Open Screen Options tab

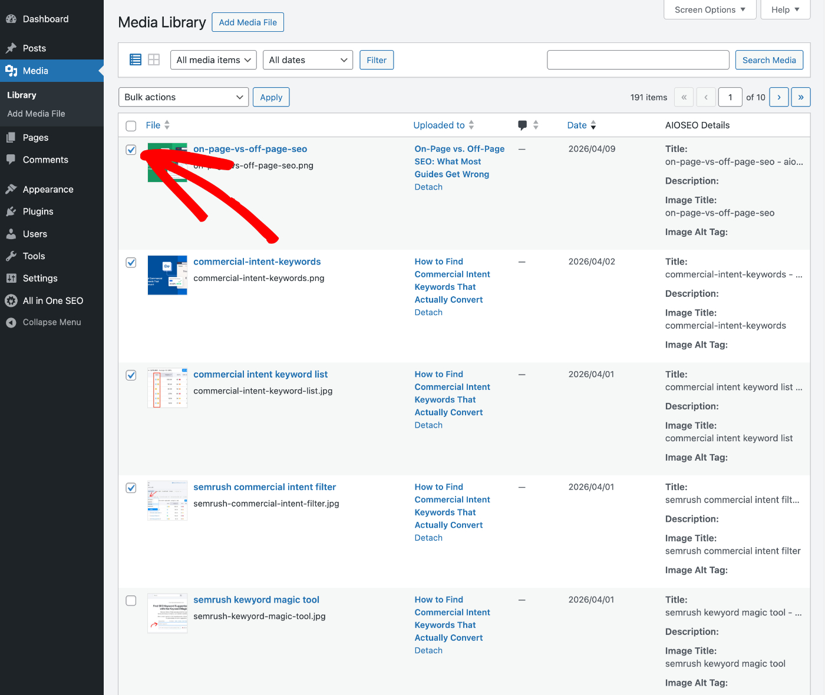(709, 10)
